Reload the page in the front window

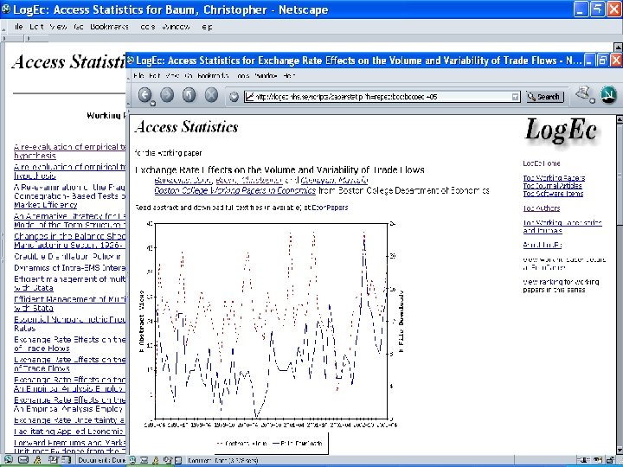[x=189, y=95]
